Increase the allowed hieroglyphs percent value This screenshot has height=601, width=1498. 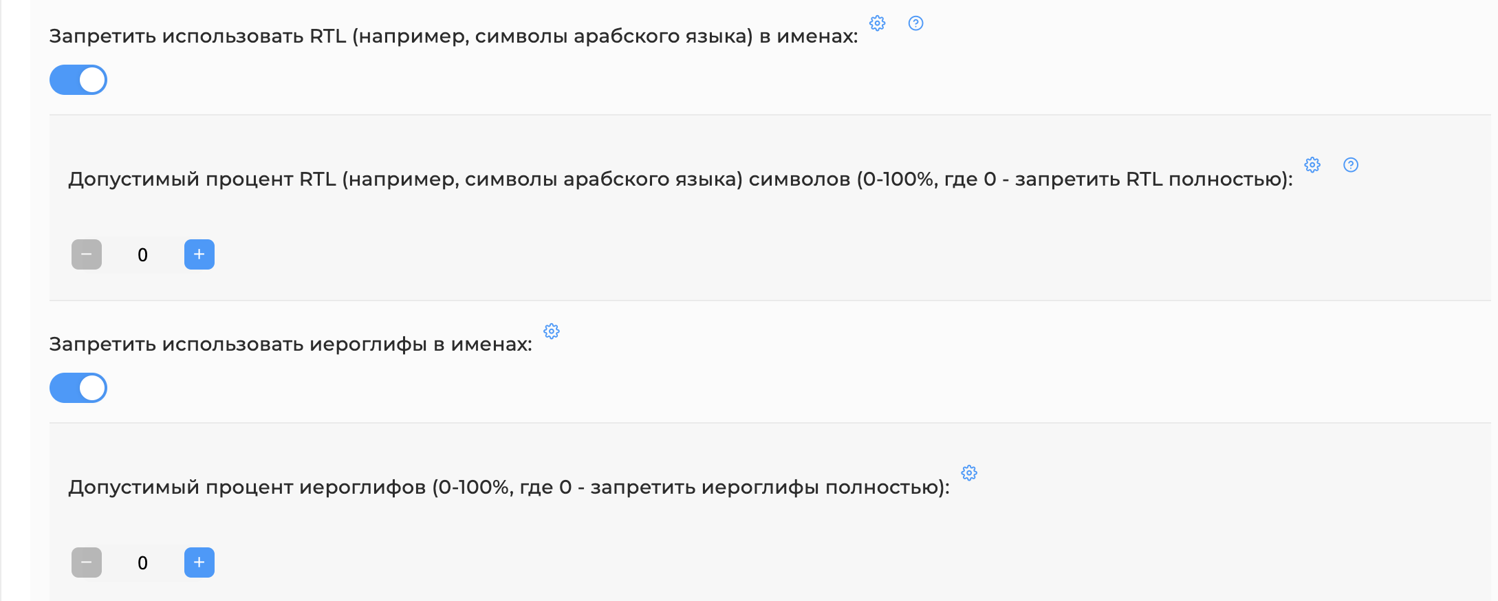199,562
